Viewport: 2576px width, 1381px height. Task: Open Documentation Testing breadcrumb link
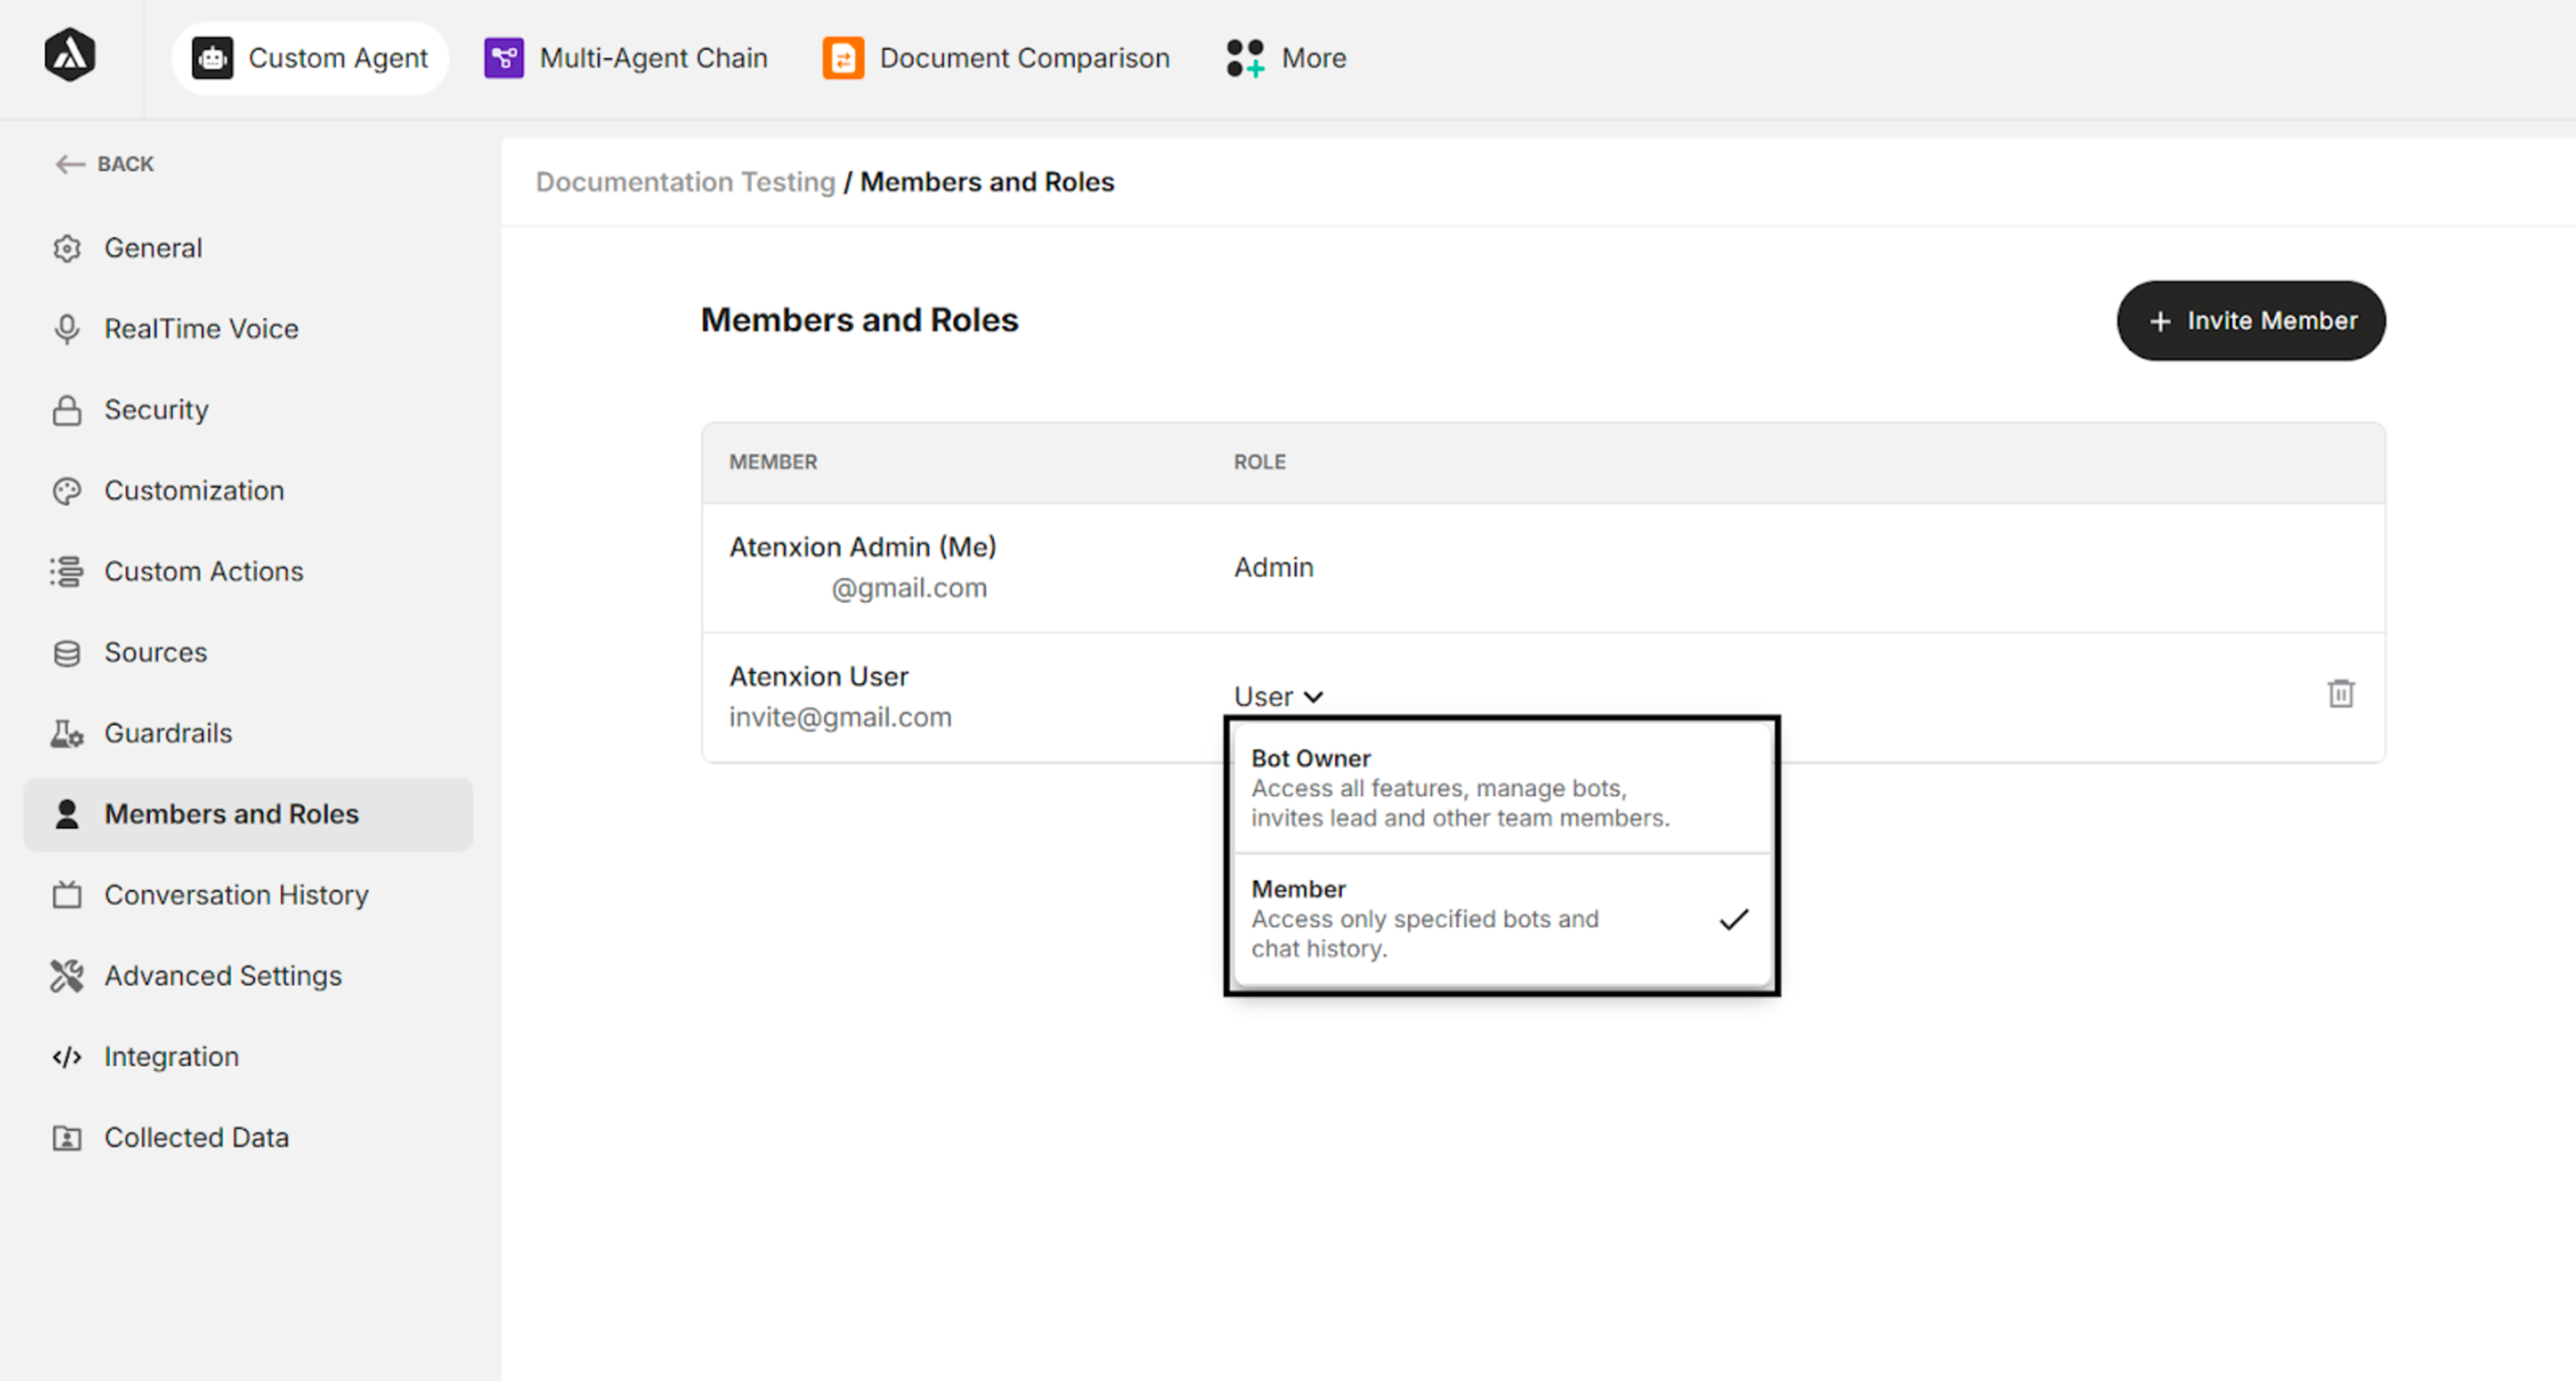tap(686, 182)
